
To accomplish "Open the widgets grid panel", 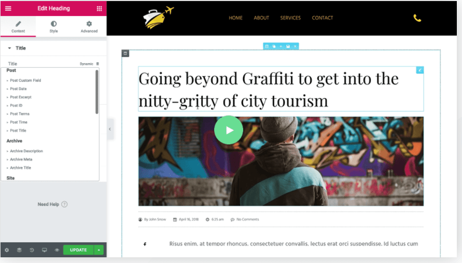I will click(99, 8).
